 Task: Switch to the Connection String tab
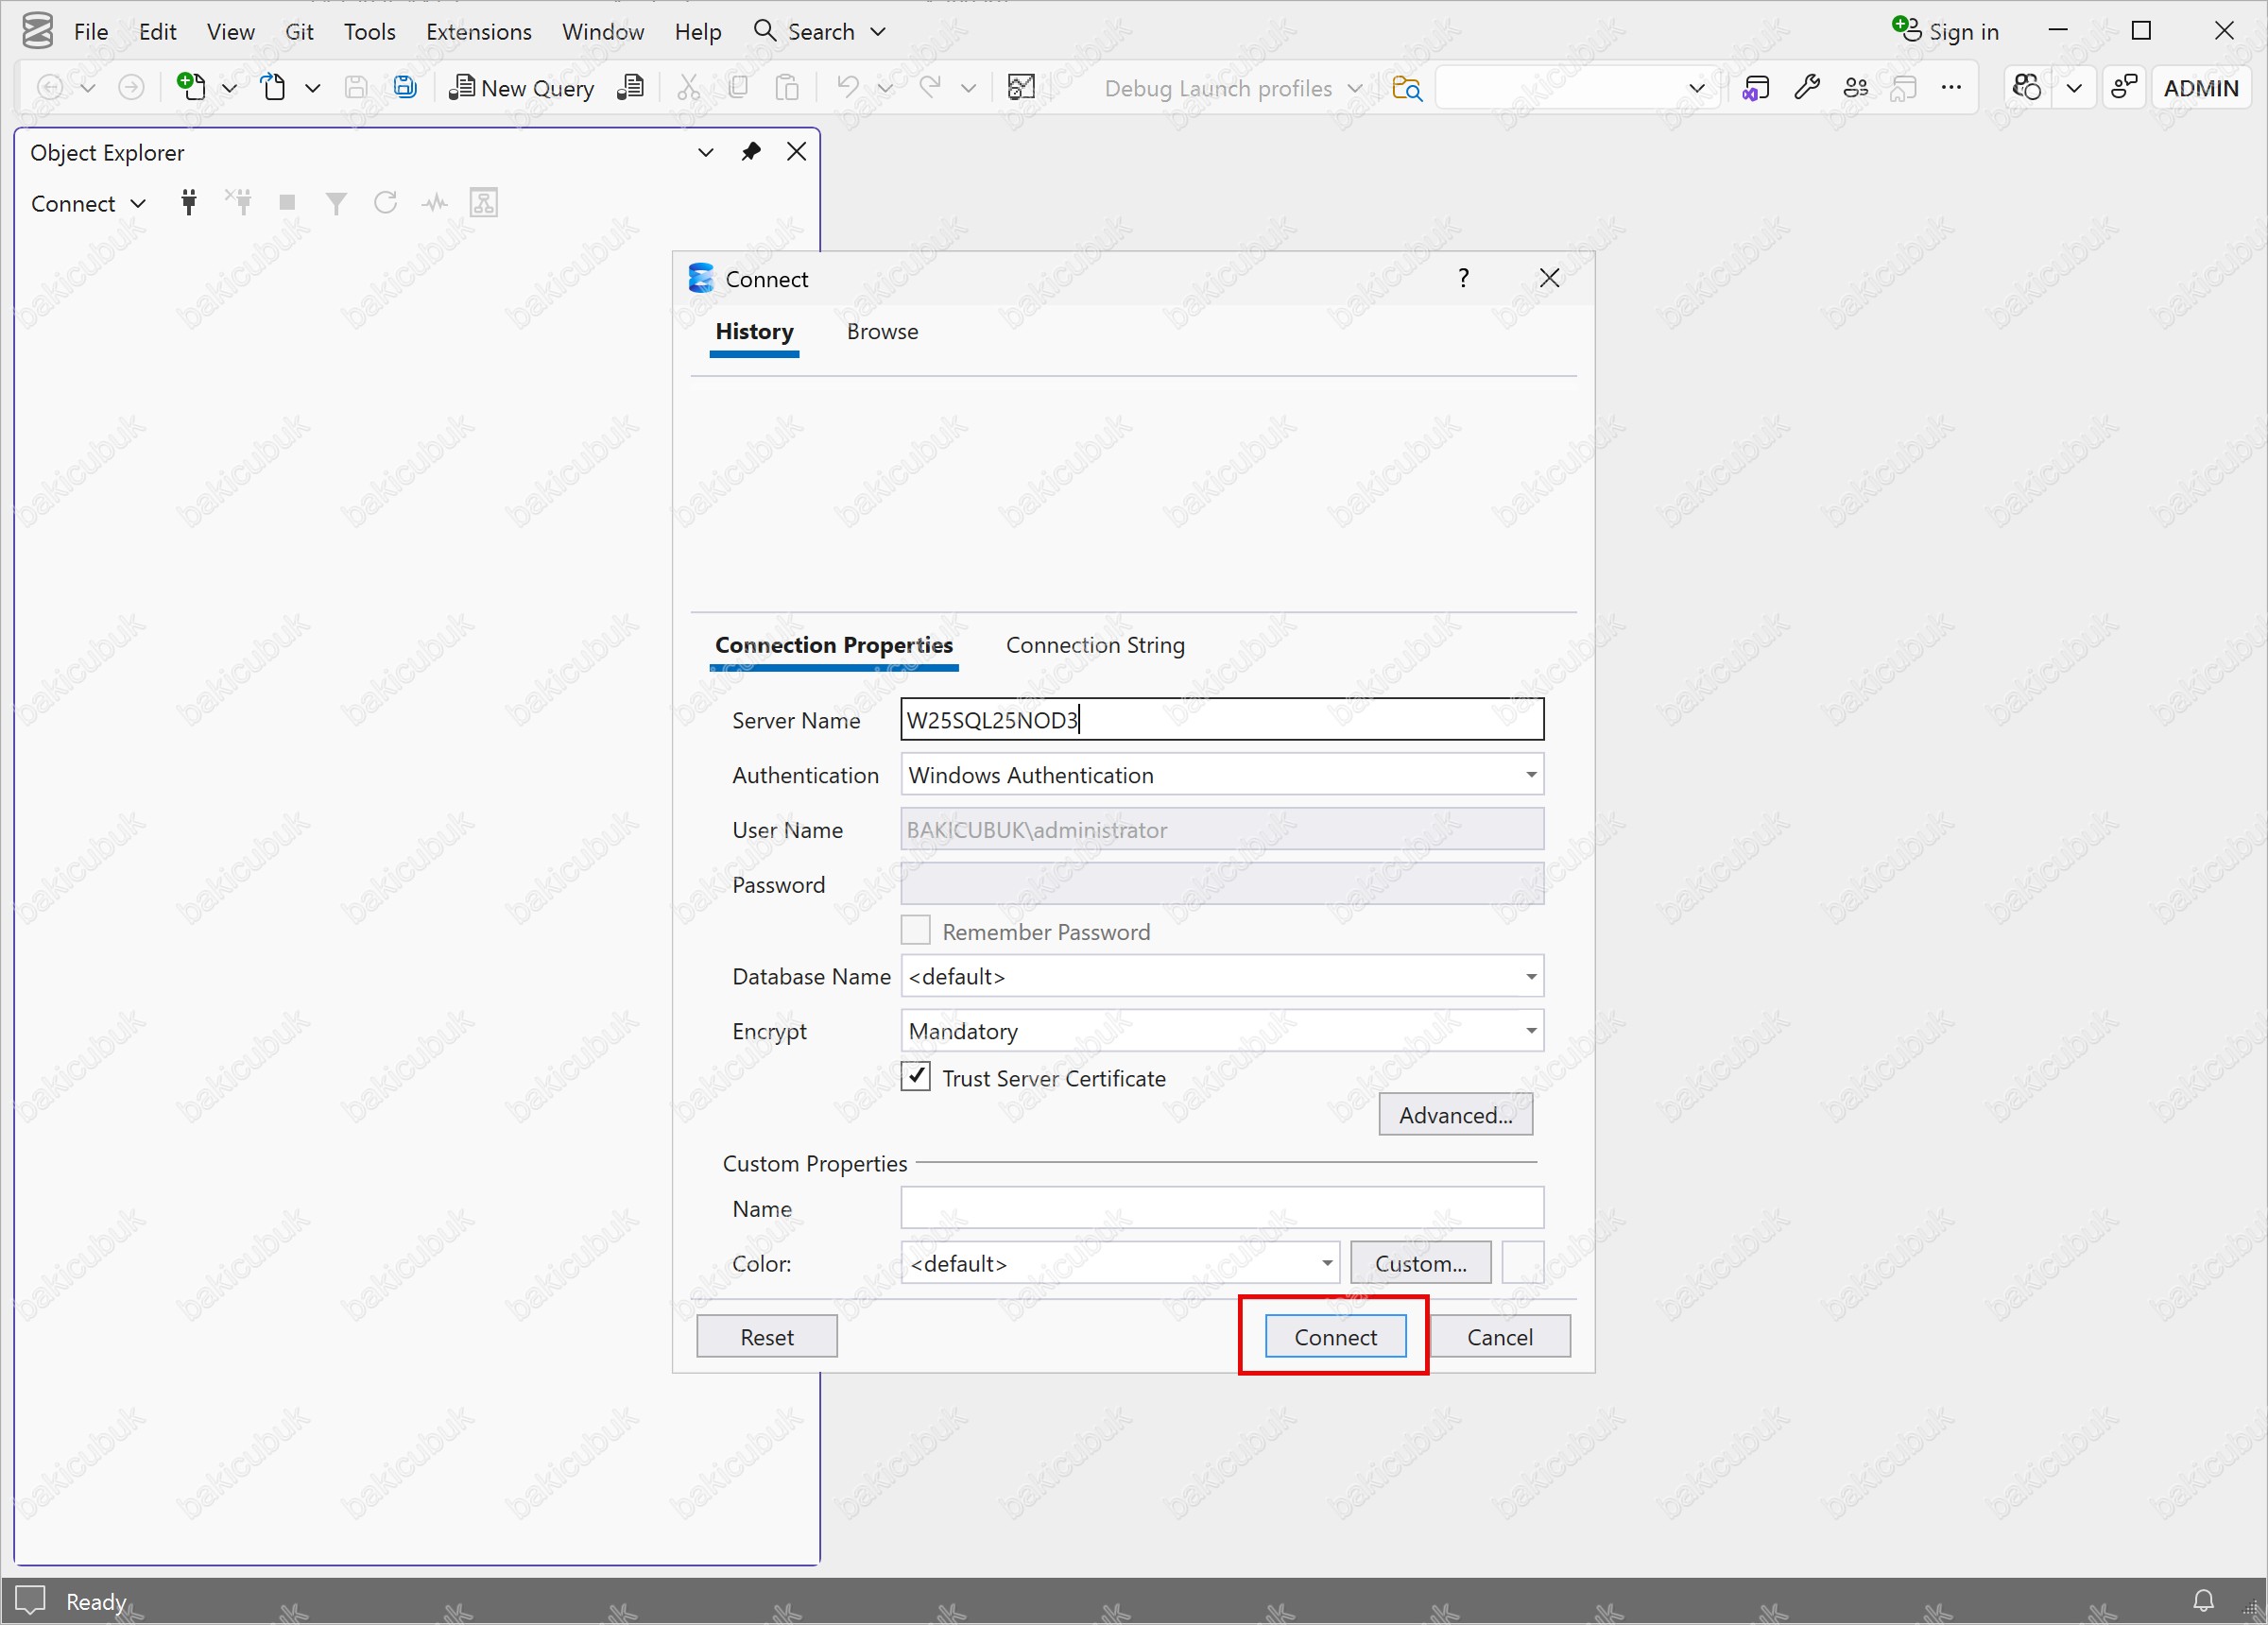pos(1095,645)
